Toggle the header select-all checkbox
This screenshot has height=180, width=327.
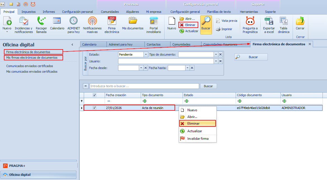coord(94,95)
